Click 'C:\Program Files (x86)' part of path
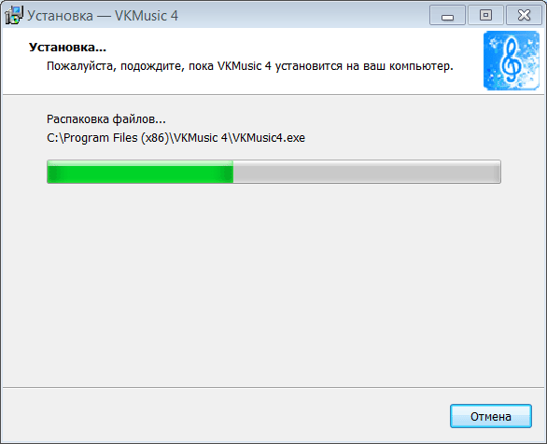547x444 pixels. pos(107,138)
